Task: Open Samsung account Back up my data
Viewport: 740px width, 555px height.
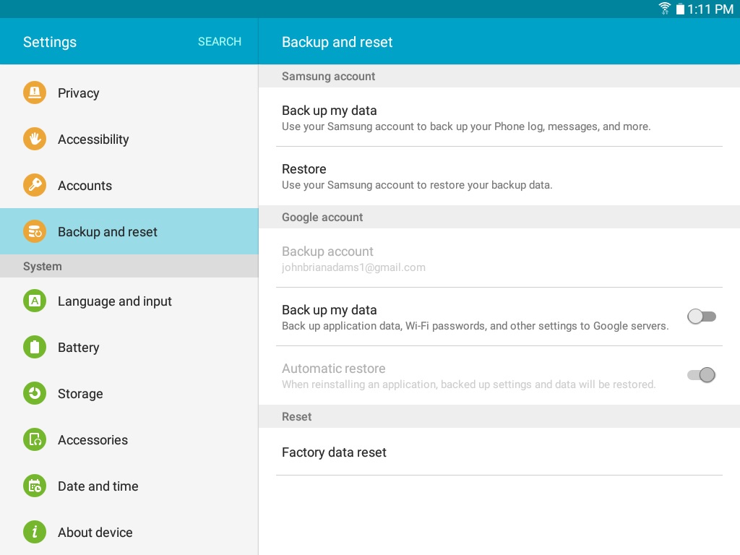Action: pyautogui.click(x=499, y=117)
